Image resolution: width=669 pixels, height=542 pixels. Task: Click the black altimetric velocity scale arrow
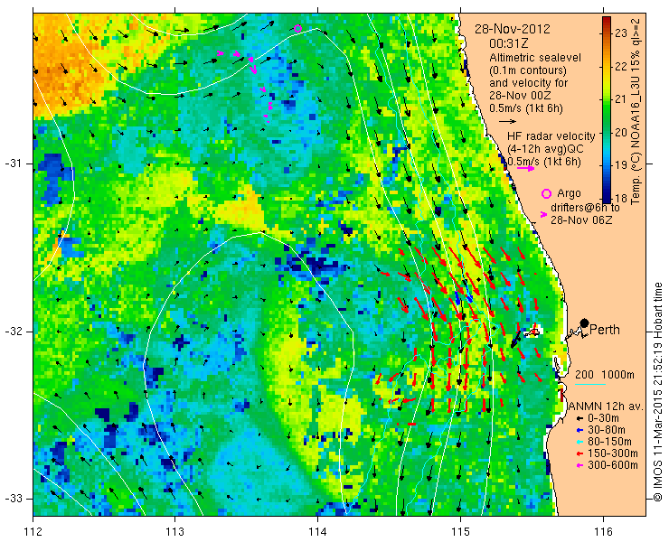pyautogui.click(x=507, y=122)
